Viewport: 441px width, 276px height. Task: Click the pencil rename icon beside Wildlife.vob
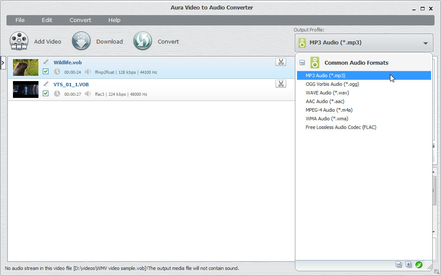(46, 62)
